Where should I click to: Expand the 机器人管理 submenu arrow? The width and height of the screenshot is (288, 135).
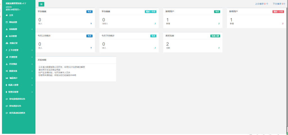coord(32,85)
